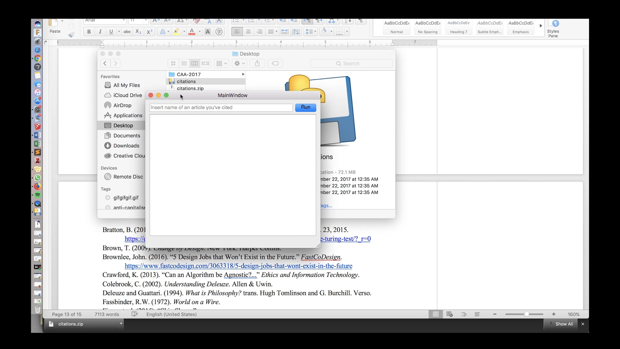Open Finder action gear menu

(239, 63)
